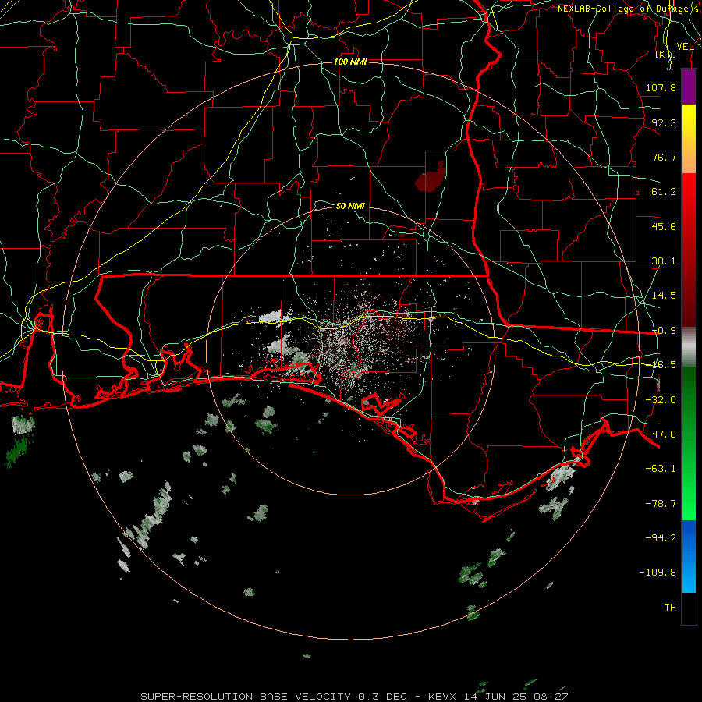This screenshot has height=702, width=702.
Task: Click the dark red velocity patch north of 50 NMI ring
Action: click(x=430, y=178)
